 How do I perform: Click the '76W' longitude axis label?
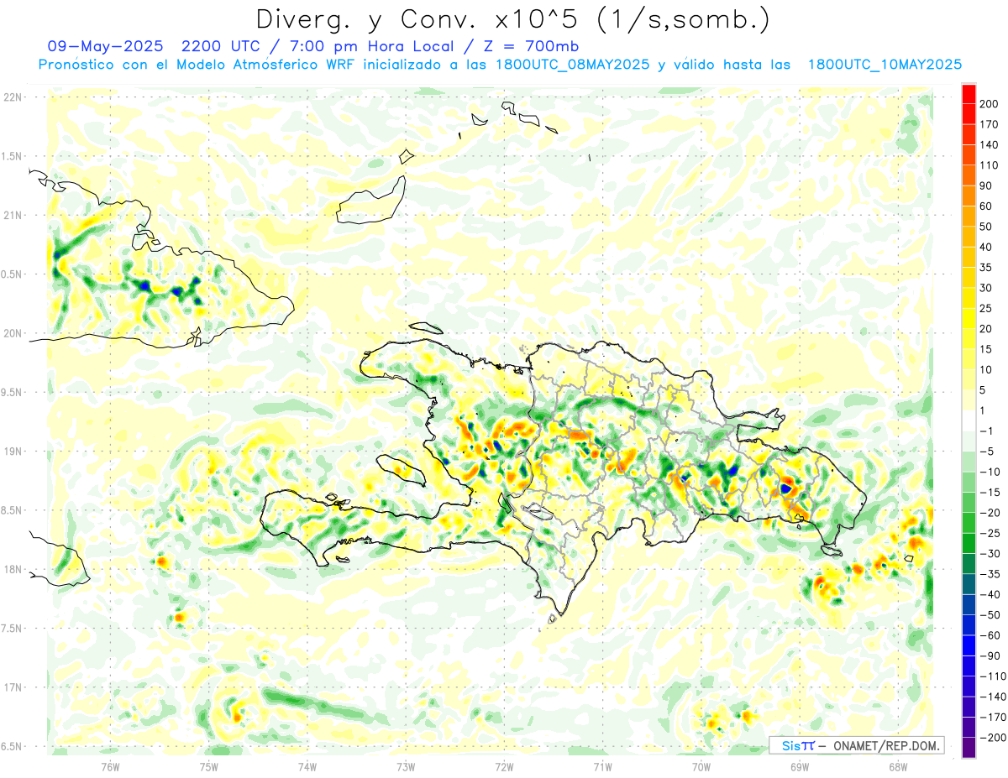pyautogui.click(x=110, y=767)
